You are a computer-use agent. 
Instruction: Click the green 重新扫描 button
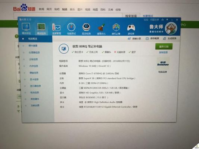coord(164,47)
